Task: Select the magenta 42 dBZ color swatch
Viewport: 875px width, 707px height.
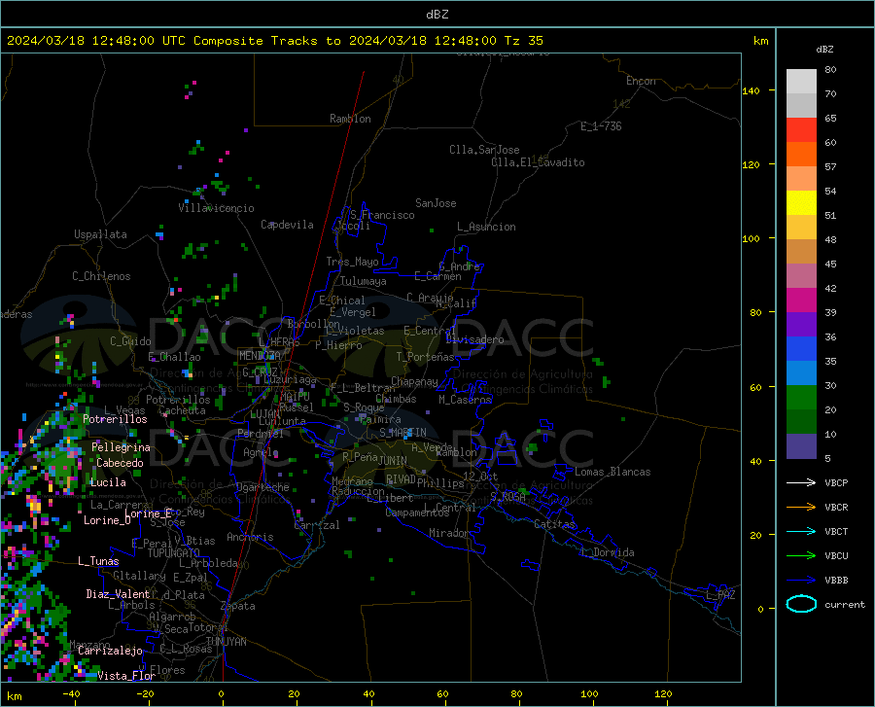Action: (801, 300)
